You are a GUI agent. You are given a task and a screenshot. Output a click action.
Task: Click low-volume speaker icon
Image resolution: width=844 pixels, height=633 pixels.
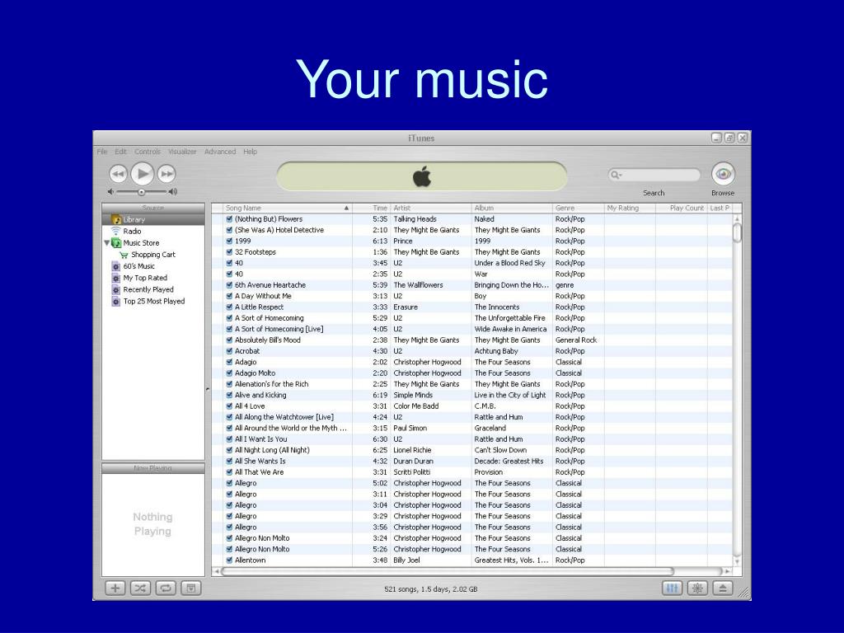(110, 191)
